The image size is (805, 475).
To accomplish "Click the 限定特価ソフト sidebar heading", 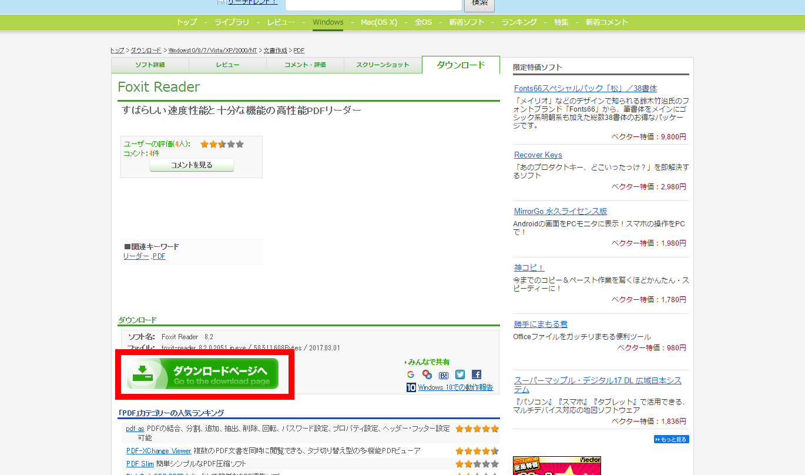I will click(x=537, y=68).
